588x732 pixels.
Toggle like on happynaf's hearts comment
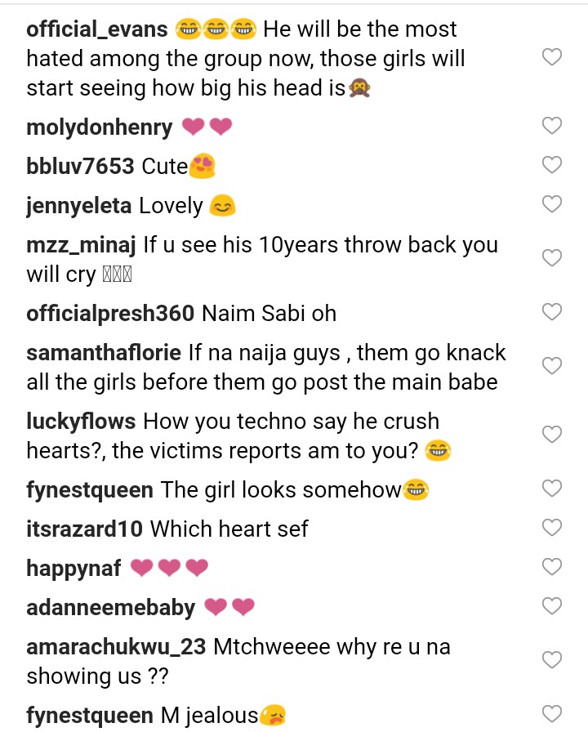(553, 567)
